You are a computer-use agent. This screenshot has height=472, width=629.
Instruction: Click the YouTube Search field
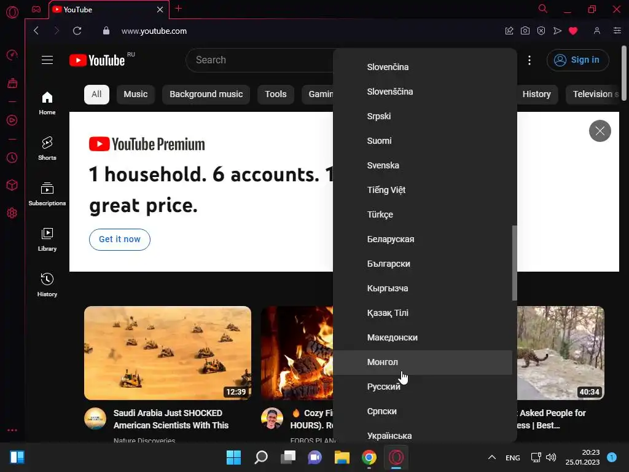(260, 60)
